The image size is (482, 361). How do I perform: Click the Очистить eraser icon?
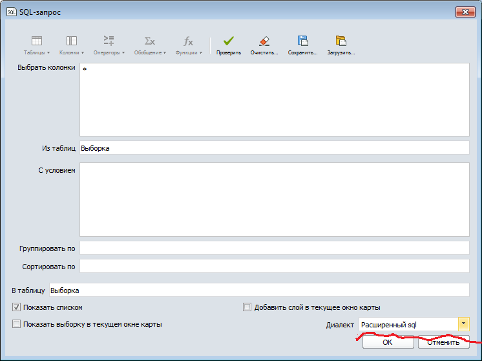pyautogui.click(x=264, y=41)
